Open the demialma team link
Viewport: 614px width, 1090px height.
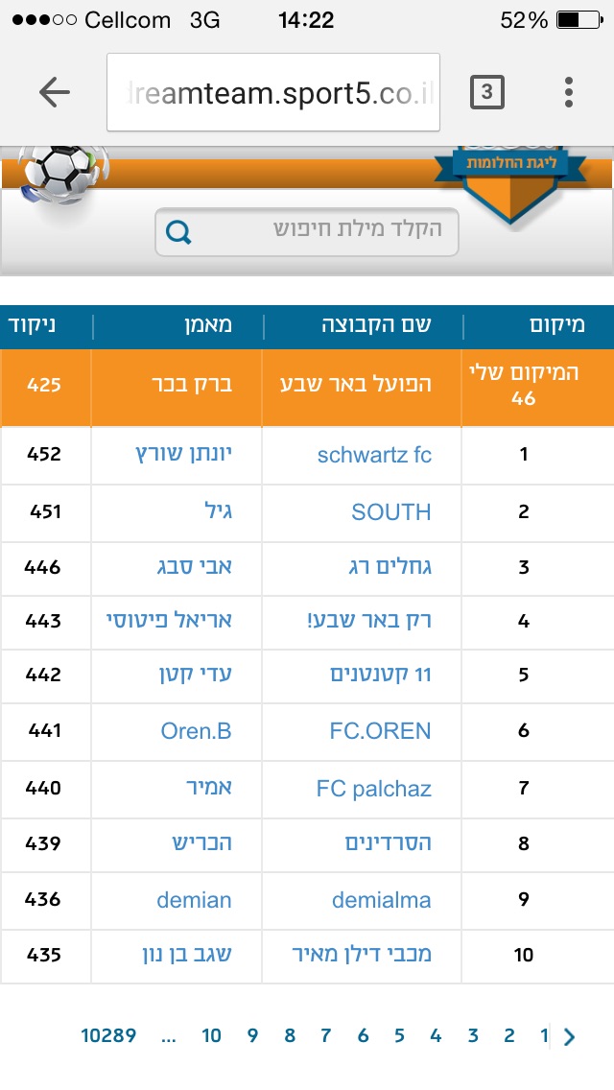[x=381, y=900]
